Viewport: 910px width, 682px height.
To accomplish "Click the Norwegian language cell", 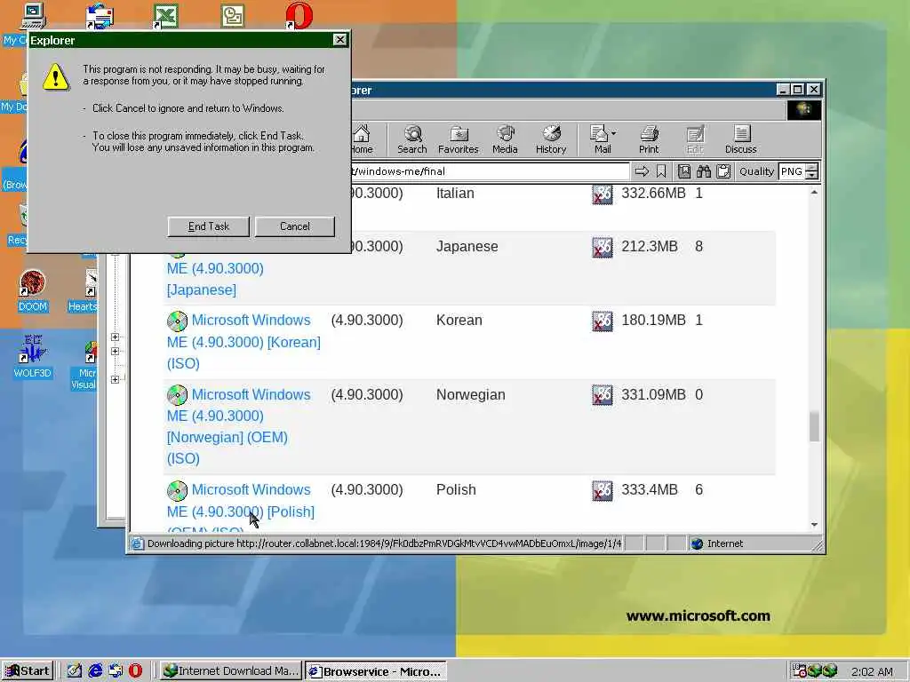I will pyautogui.click(x=471, y=395).
